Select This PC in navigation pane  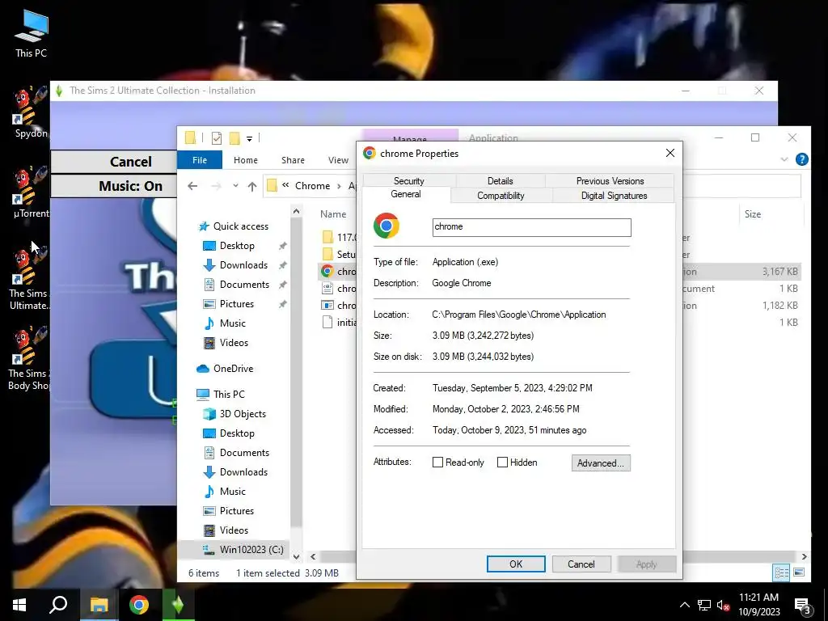[220, 395]
